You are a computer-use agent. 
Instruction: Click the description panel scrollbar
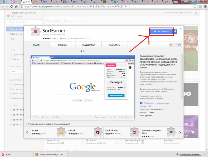coord(182,76)
